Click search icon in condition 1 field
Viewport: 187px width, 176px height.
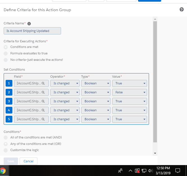tap(43, 83)
